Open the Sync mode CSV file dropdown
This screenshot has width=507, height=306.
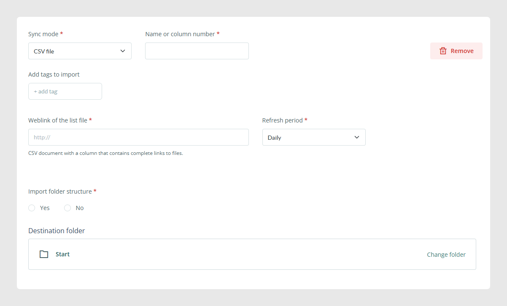coord(80,51)
